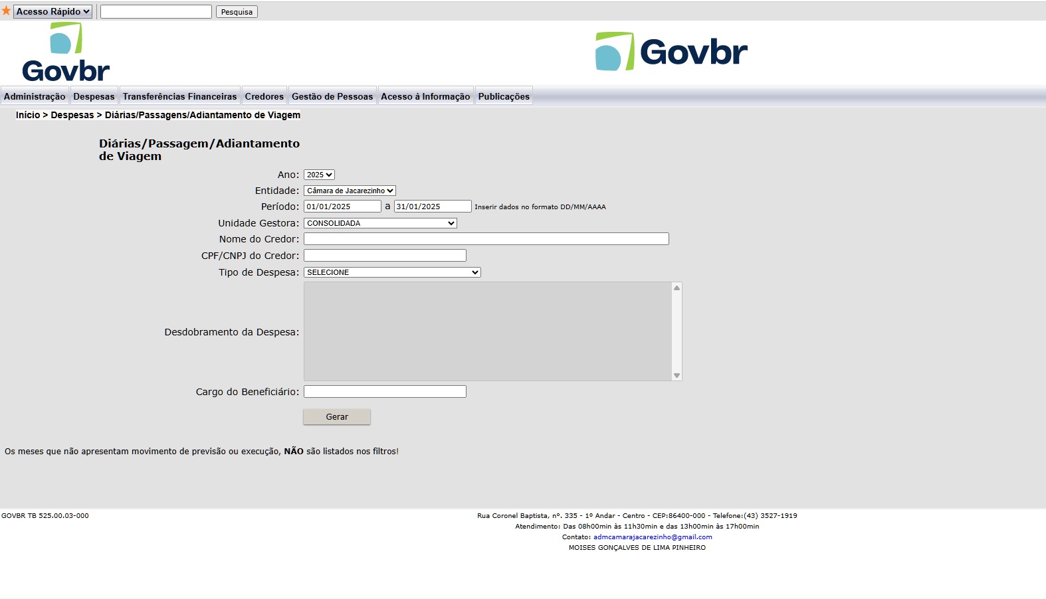
Task: Click the Pesquisa search button
Action: [x=237, y=12]
